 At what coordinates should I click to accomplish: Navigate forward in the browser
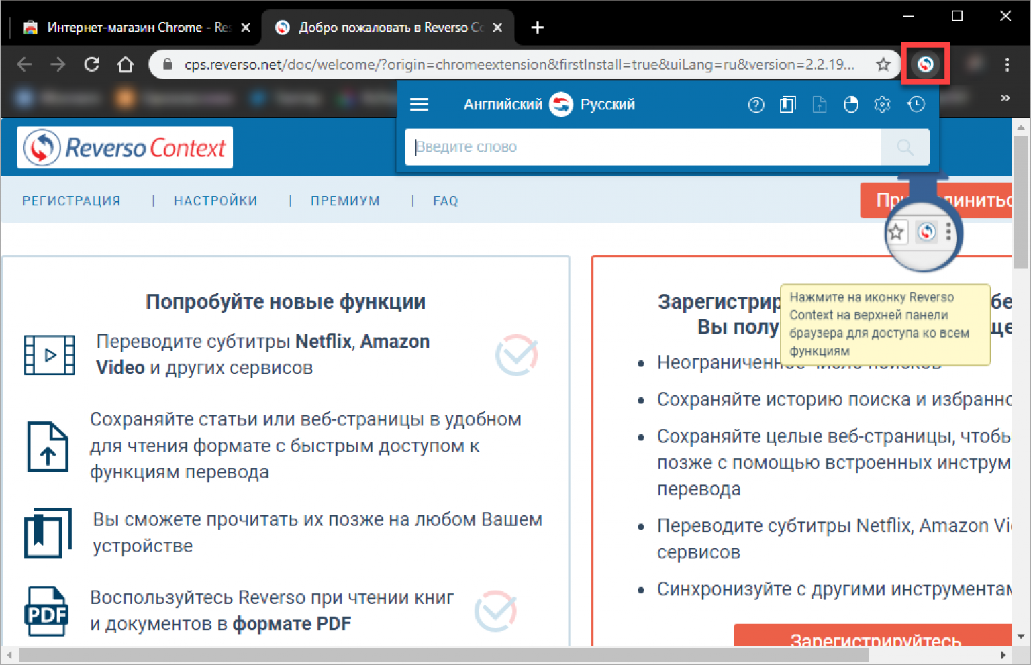[58, 64]
